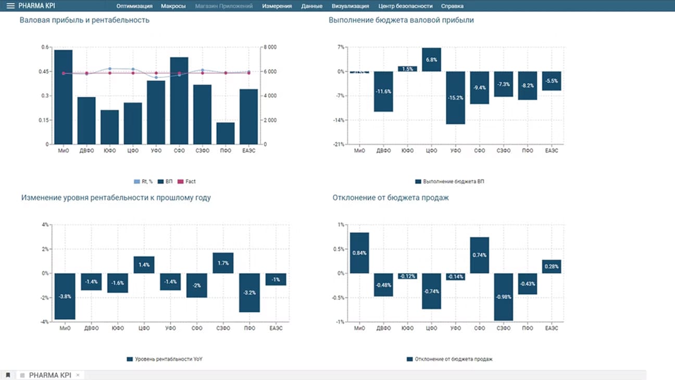Click the grey square icon on PHARMA KPI tab
The height and width of the screenshot is (380, 675).
coord(22,375)
